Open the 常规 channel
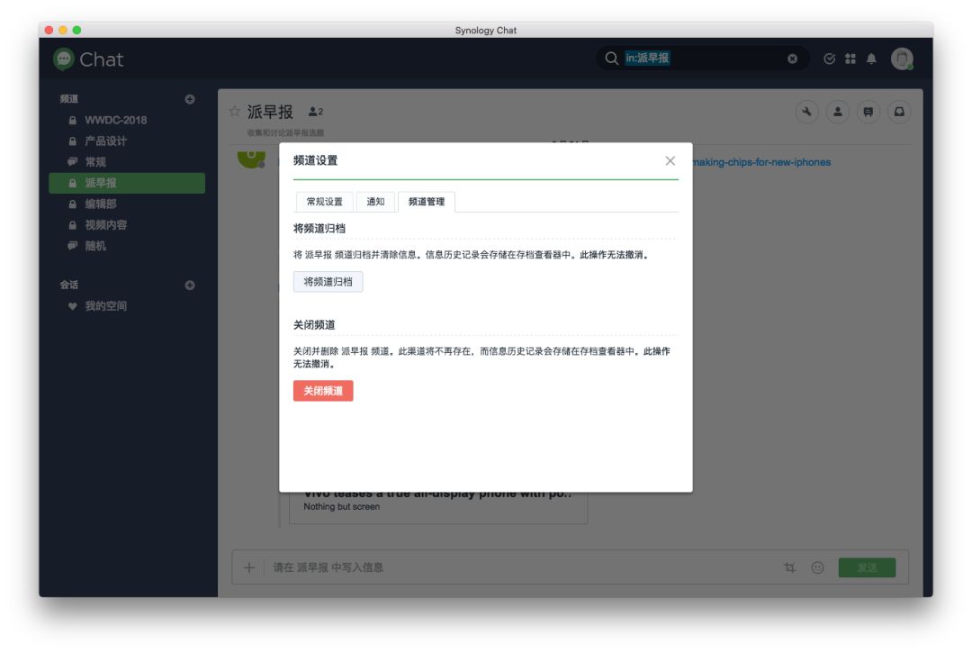 click(x=127, y=162)
